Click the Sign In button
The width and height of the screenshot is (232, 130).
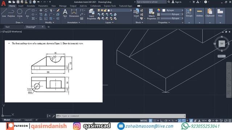click(x=177, y=2)
